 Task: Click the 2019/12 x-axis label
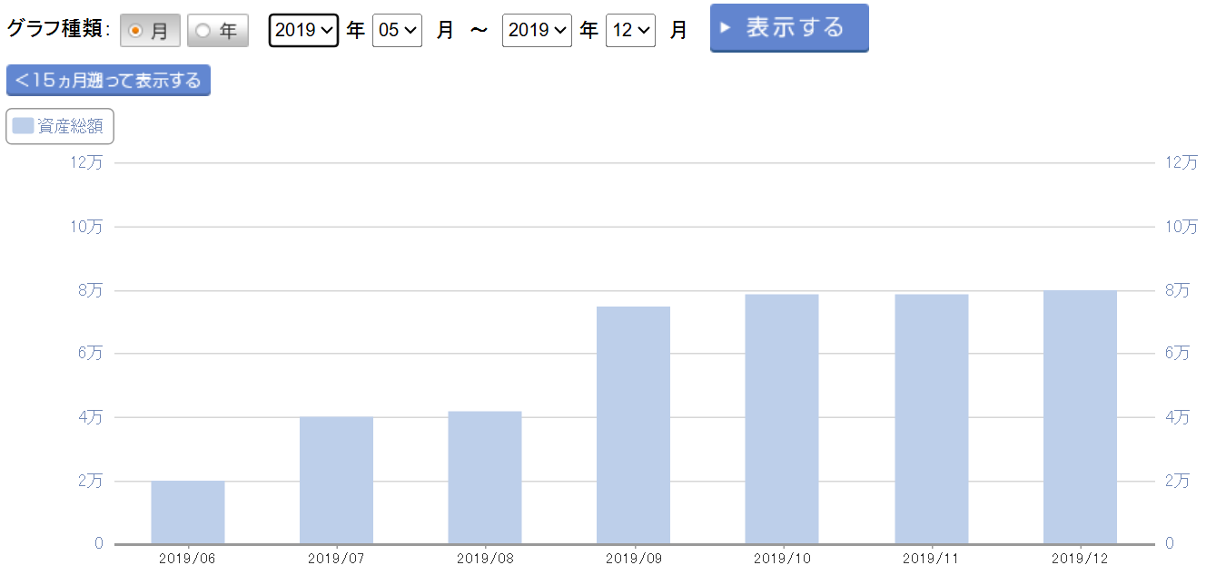pyautogui.click(x=1080, y=559)
